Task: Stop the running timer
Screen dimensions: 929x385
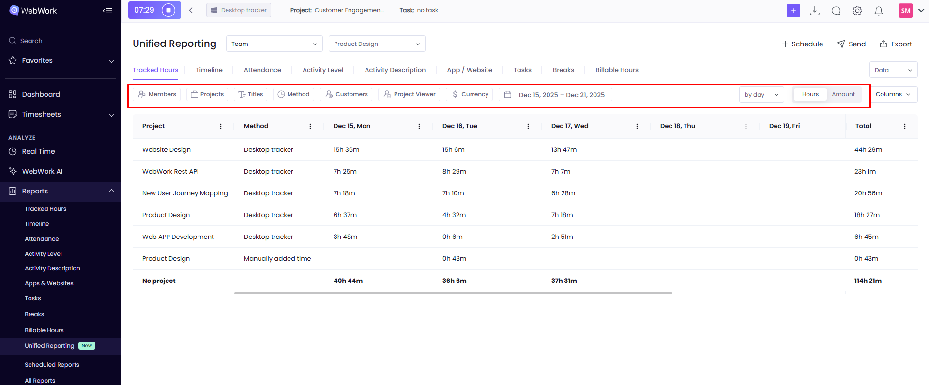Action: tap(168, 10)
